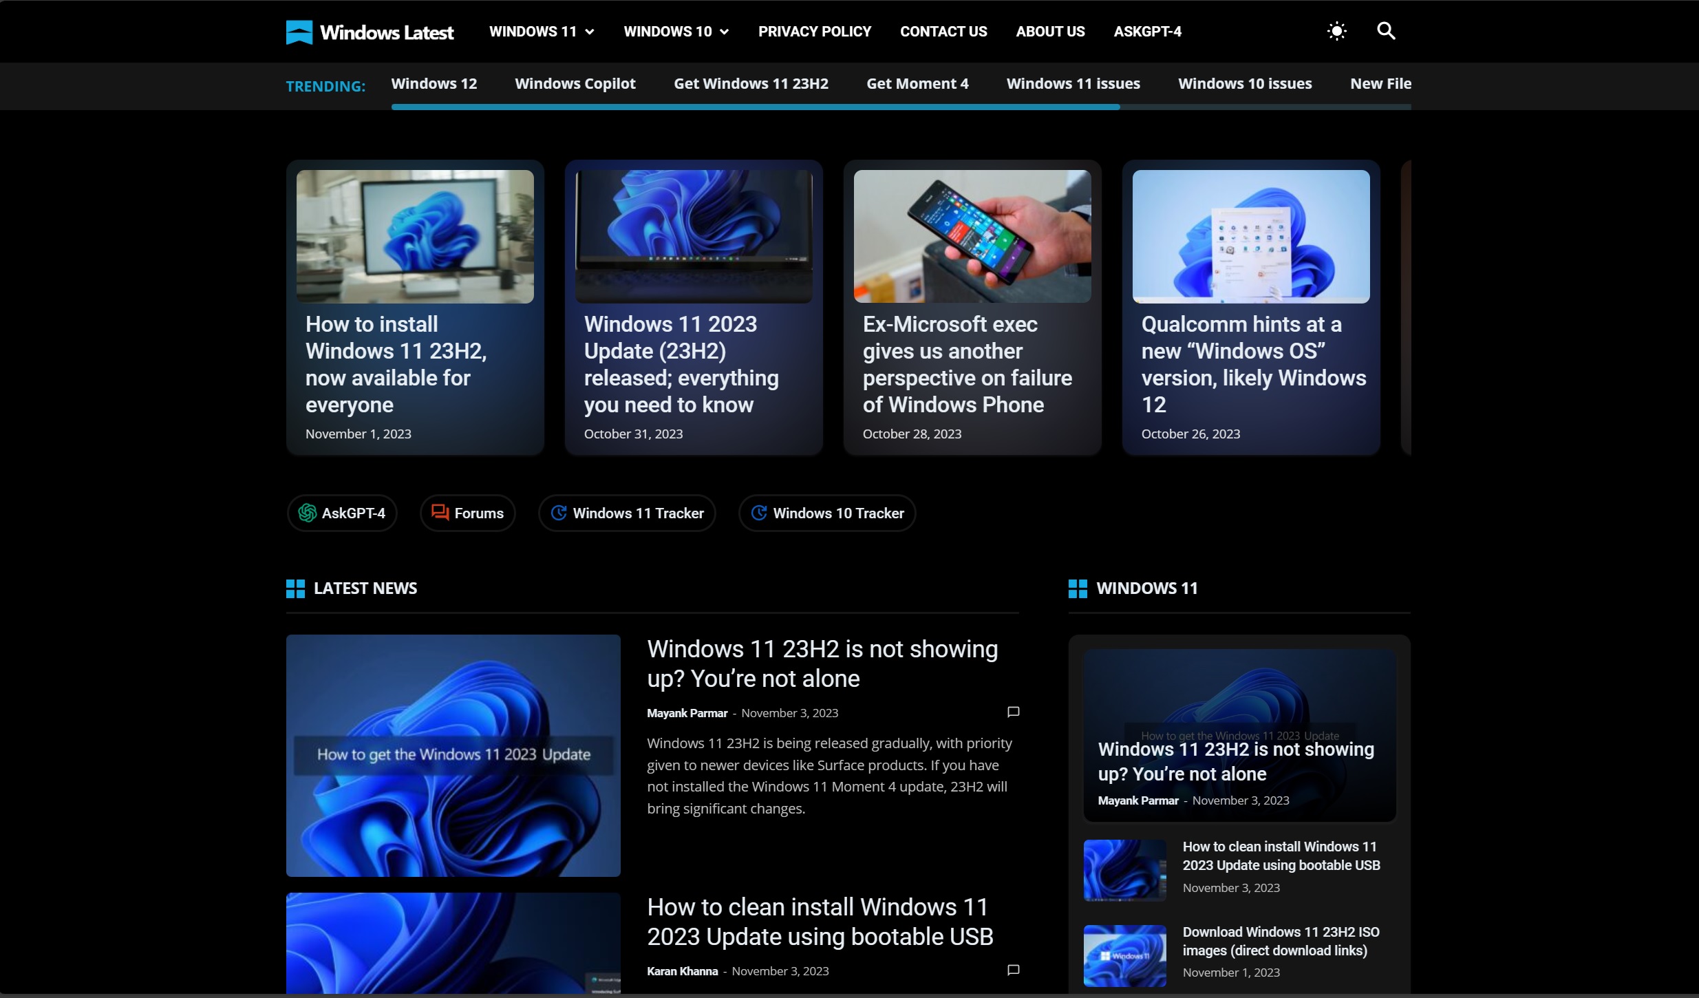This screenshot has height=998, width=1699.
Task: Open the AskGPT-4 pill button
Action: (342, 513)
